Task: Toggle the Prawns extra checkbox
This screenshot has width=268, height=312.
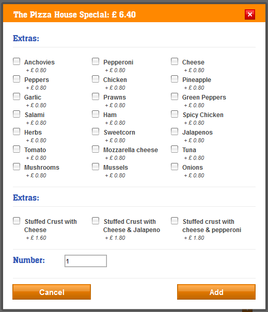Action: tap(96, 96)
